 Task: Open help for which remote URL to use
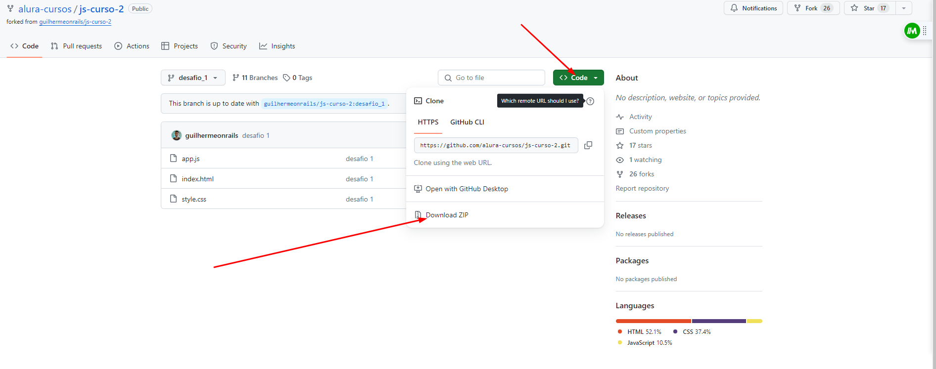point(590,101)
